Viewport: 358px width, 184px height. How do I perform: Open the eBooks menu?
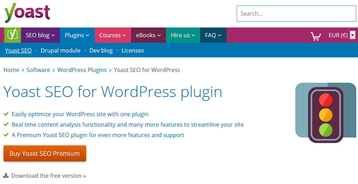pos(148,35)
